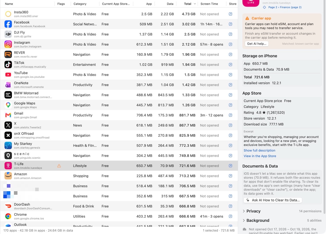Click X app total size 867.7 MB

click(x=187, y=125)
